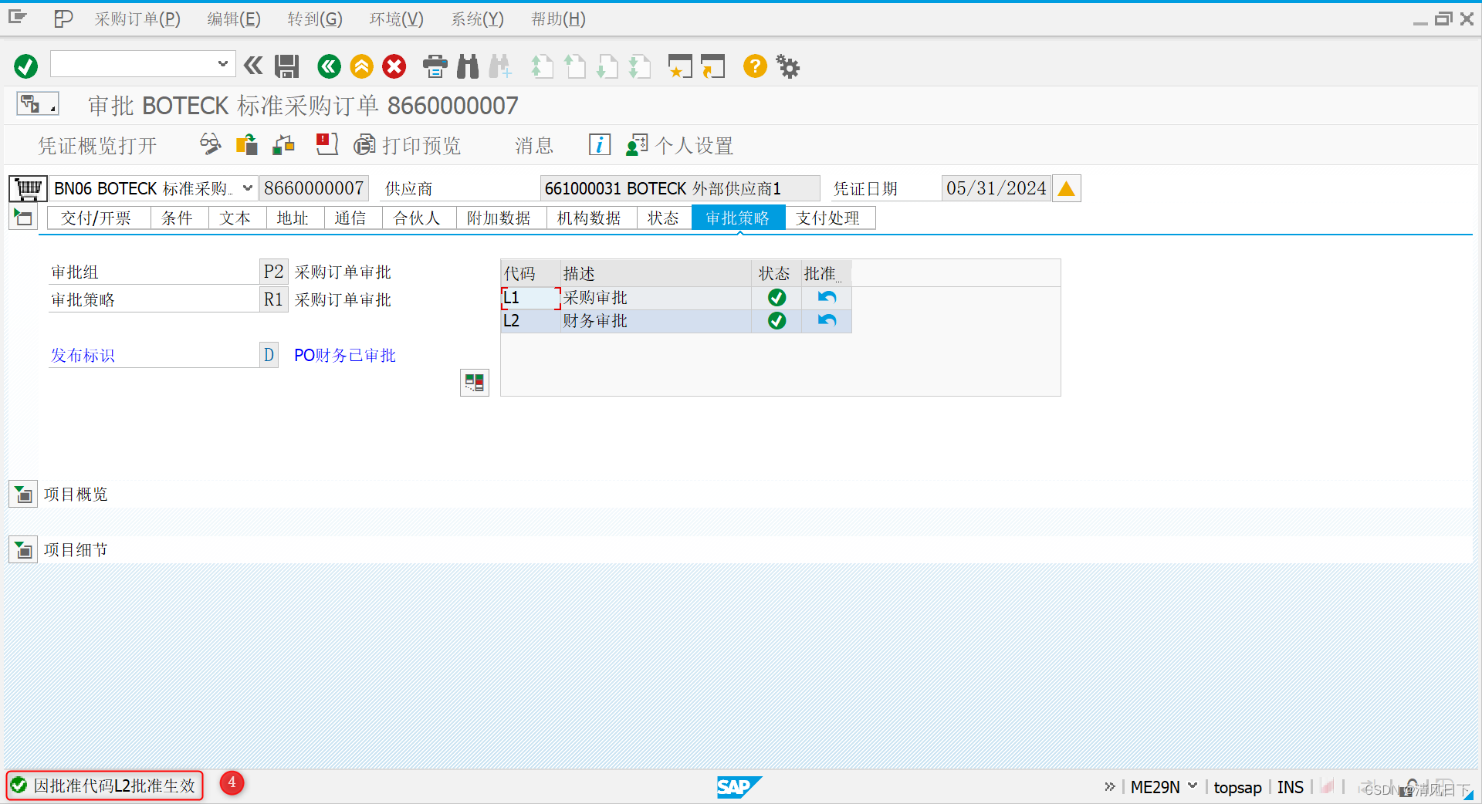Open the 系统(Y) menu
The height and width of the screenshot is (804, 1482).
(x=477, y=19)
